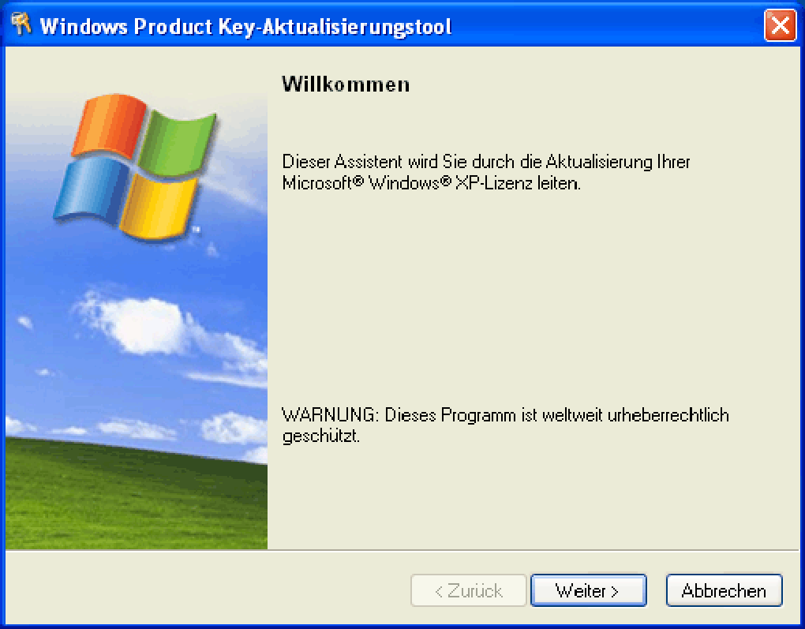Click the WARNUNG copyright notice text
805x629 pixels.
pyautogui.click(x=505, y=425)
